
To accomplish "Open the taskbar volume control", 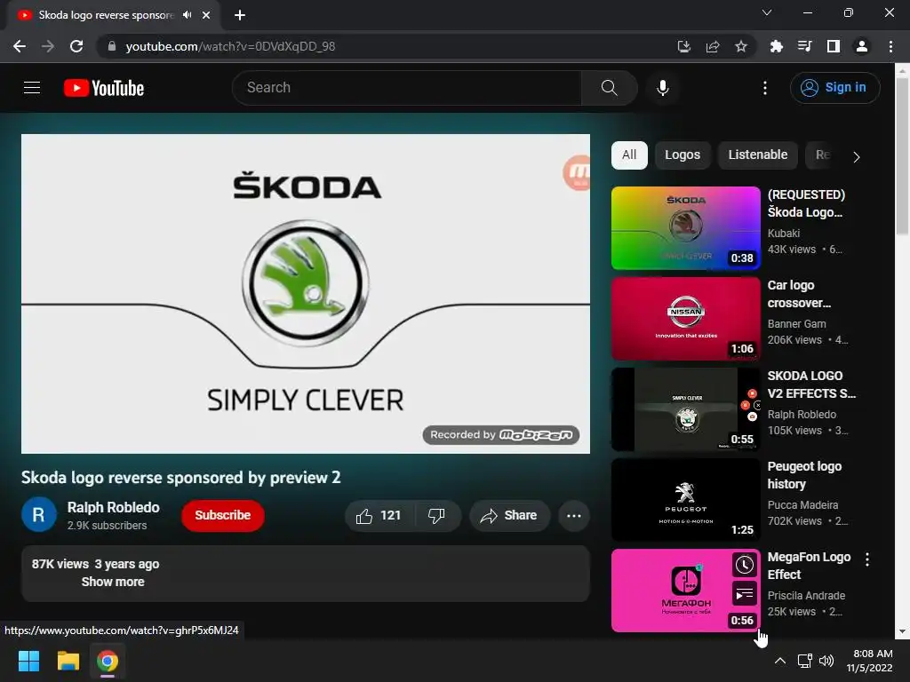I will click(x=826, y=661).
